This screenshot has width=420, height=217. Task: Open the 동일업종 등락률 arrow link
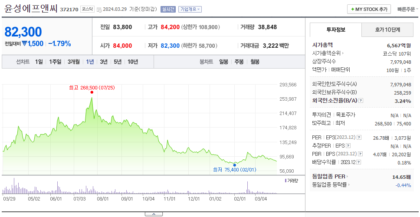331,184
